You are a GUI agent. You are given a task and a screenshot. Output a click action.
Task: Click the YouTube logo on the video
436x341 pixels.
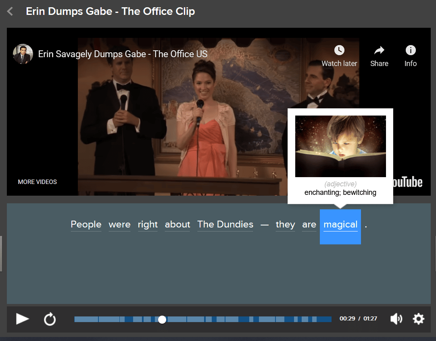407,182
